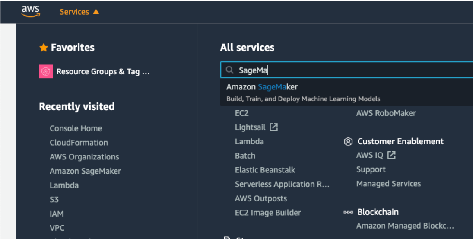Select EC2 in All services
473x239 pixels.
tap(242, 113)
